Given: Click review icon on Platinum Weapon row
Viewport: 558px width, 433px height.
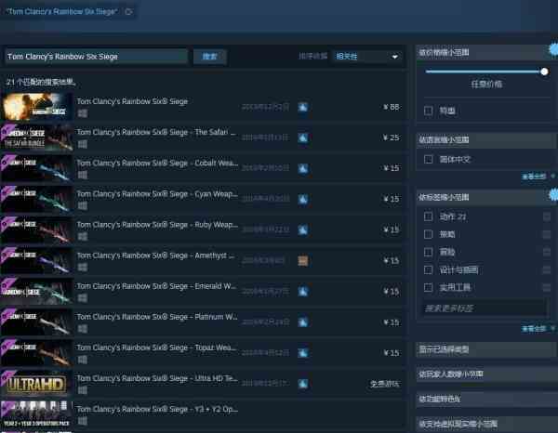Looking at the screenshot, I should [303, 322].
